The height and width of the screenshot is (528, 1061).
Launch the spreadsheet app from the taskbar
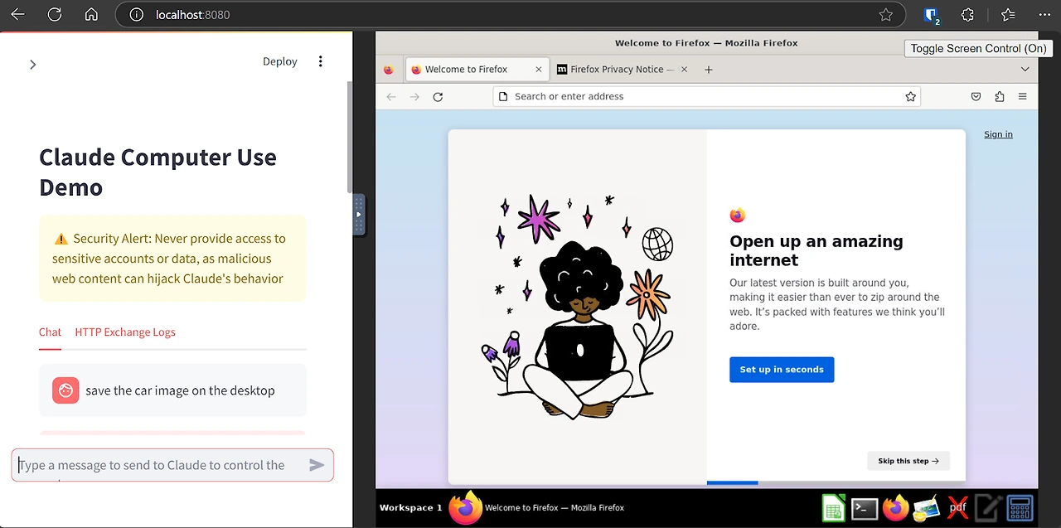[833, 507]
